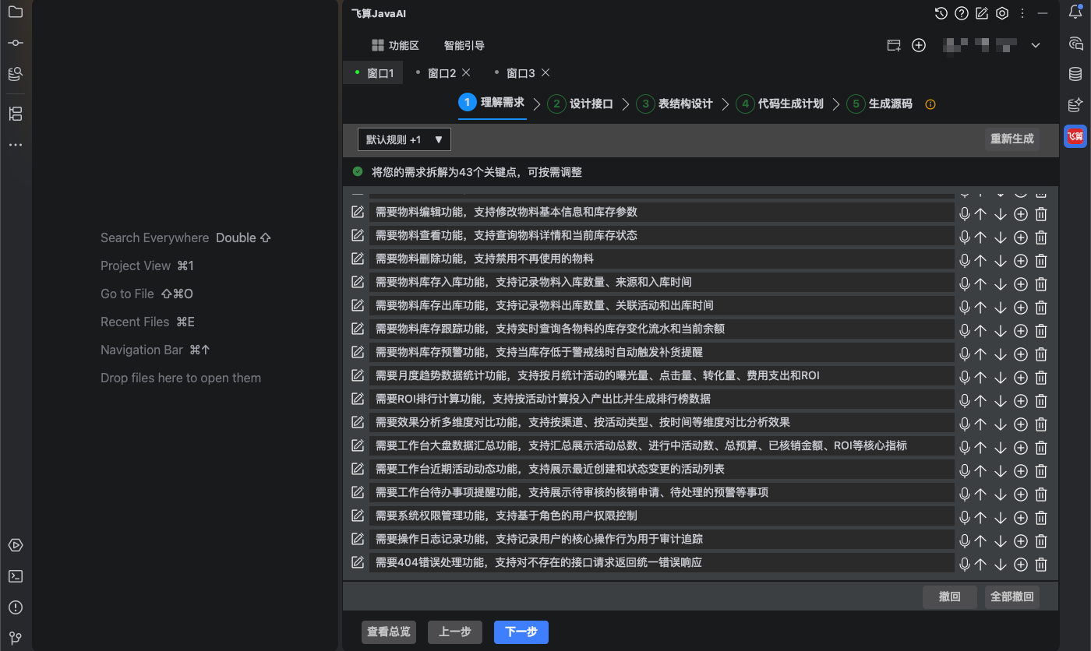Click the Go to File hint text

(x=127, y=294)
